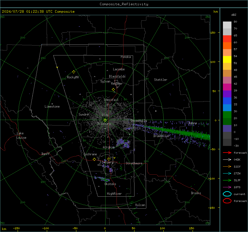Click the RockyMH label on map
This screenshot has height=232, width=248.
pos(73,77)
